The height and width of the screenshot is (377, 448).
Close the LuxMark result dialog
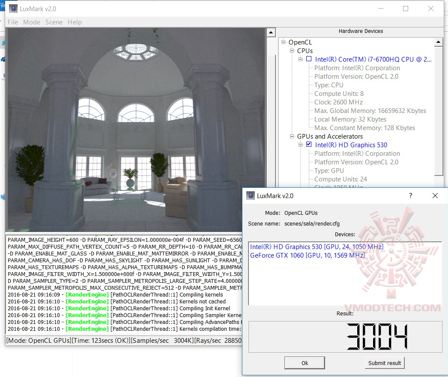pyautogui.click(x=435, y=196)
